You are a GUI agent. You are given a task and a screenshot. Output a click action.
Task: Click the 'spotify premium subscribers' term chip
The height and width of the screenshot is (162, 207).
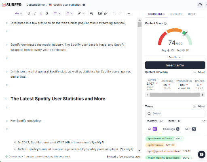click(169, 151)
